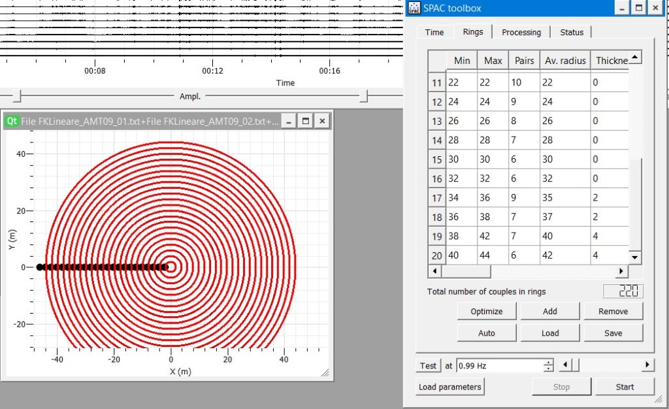Screen dimensions: 669x409
Task: Remove the selected ring
Action: click(x=613, y=312)
